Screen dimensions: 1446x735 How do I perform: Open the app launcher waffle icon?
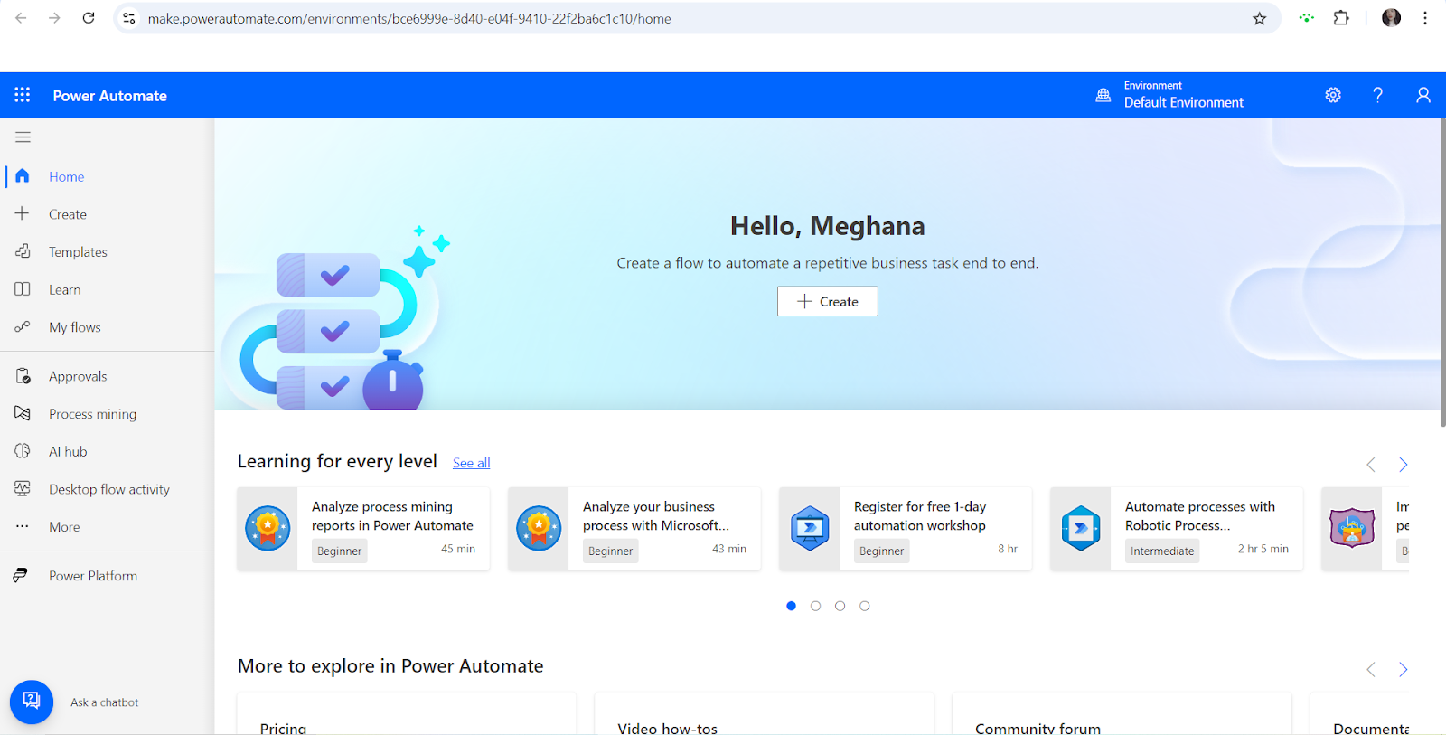23,95
